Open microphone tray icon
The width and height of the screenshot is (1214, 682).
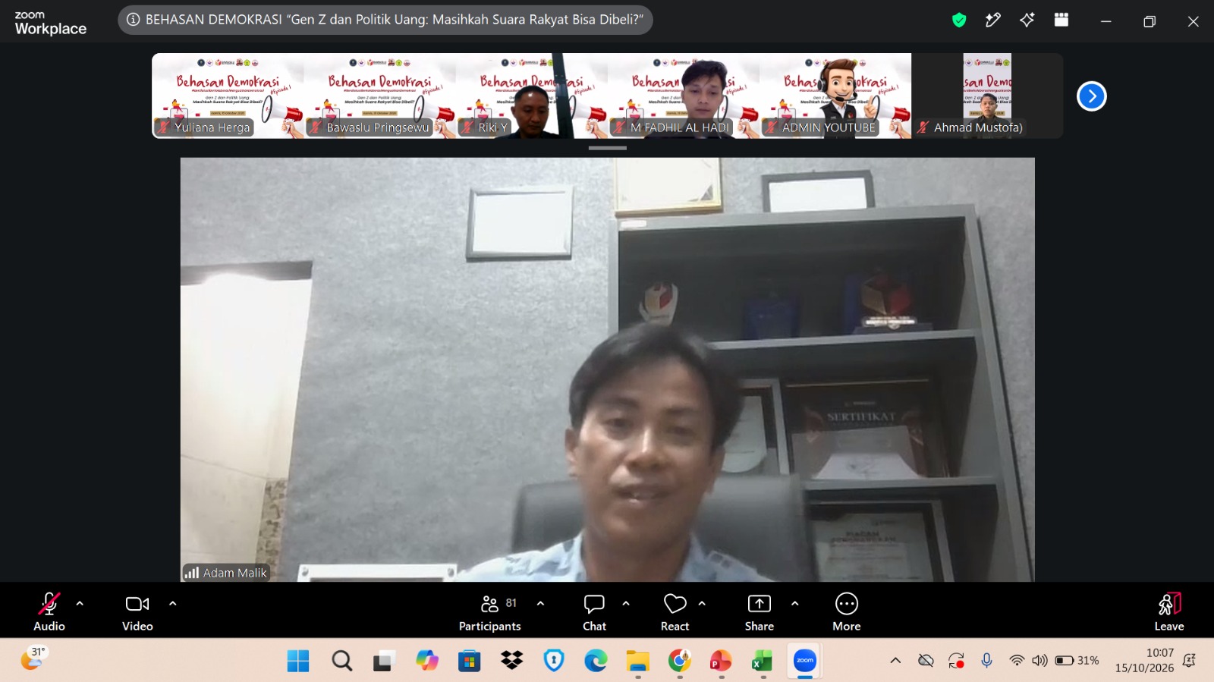(x=986, y=661)
